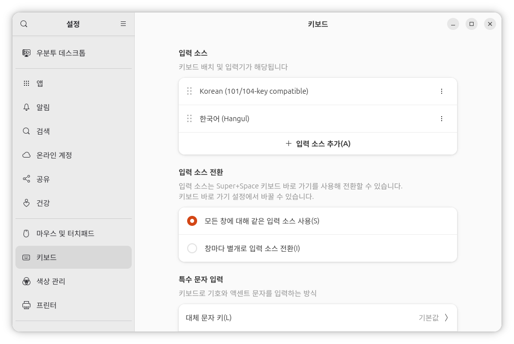Open three-dot menu for 한국어 (Hangul)
The height and width of the screenshot is (344, 514).
(x=441, y=119)
